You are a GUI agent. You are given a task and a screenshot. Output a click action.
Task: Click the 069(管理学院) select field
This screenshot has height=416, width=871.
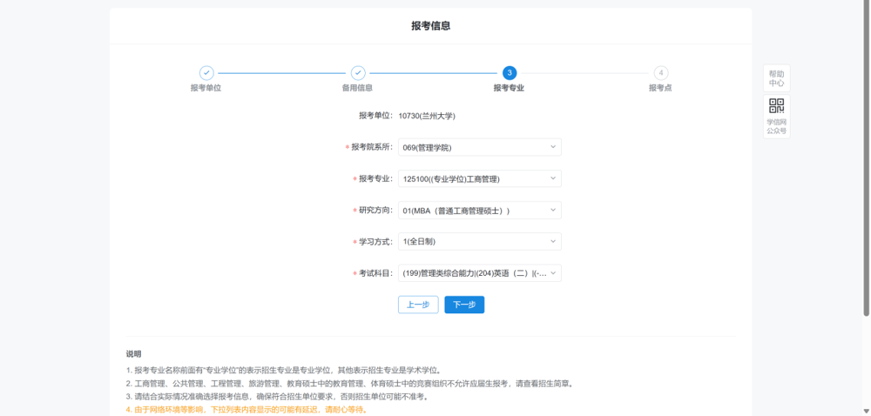tap(480, 147)
